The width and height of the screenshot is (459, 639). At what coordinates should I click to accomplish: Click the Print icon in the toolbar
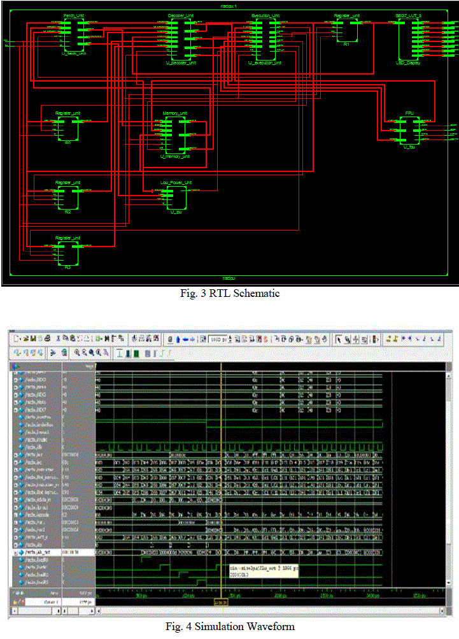click(46, 339)
